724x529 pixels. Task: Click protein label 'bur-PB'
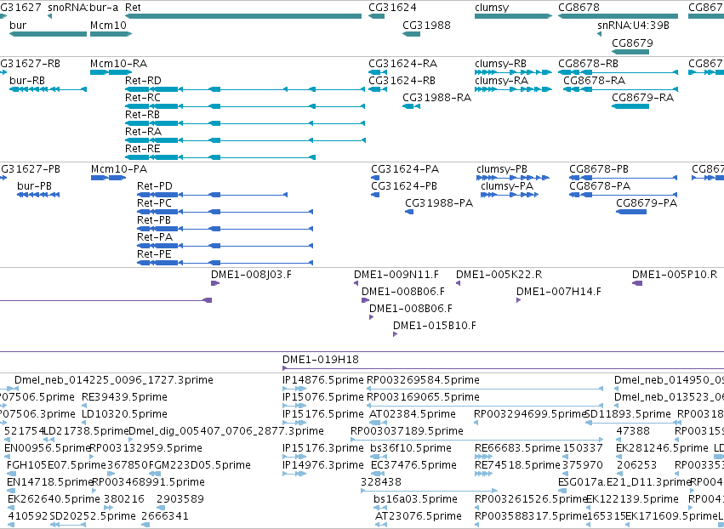click(34, 186)
